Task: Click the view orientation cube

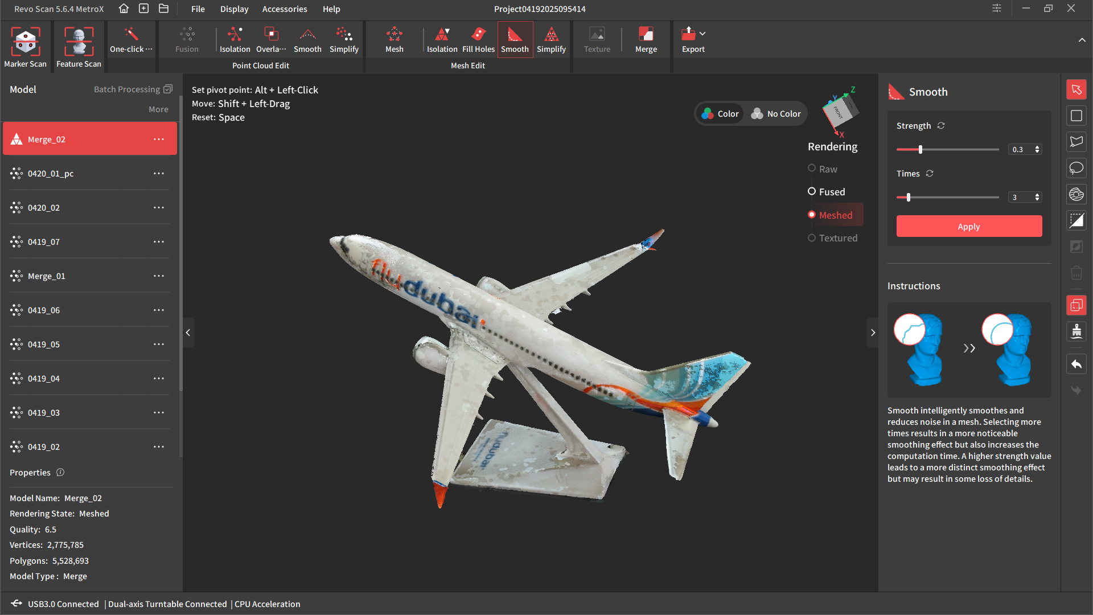Action: pos(840,111)
